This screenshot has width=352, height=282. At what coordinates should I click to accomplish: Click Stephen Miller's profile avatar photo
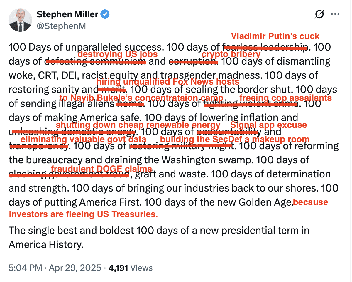[x=20, y=20]
